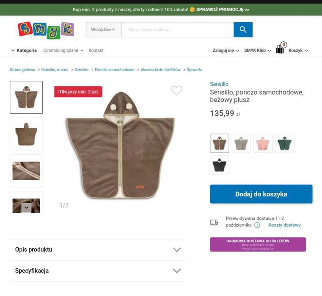Choose the green poncho color variant

(x=284, y=143)
